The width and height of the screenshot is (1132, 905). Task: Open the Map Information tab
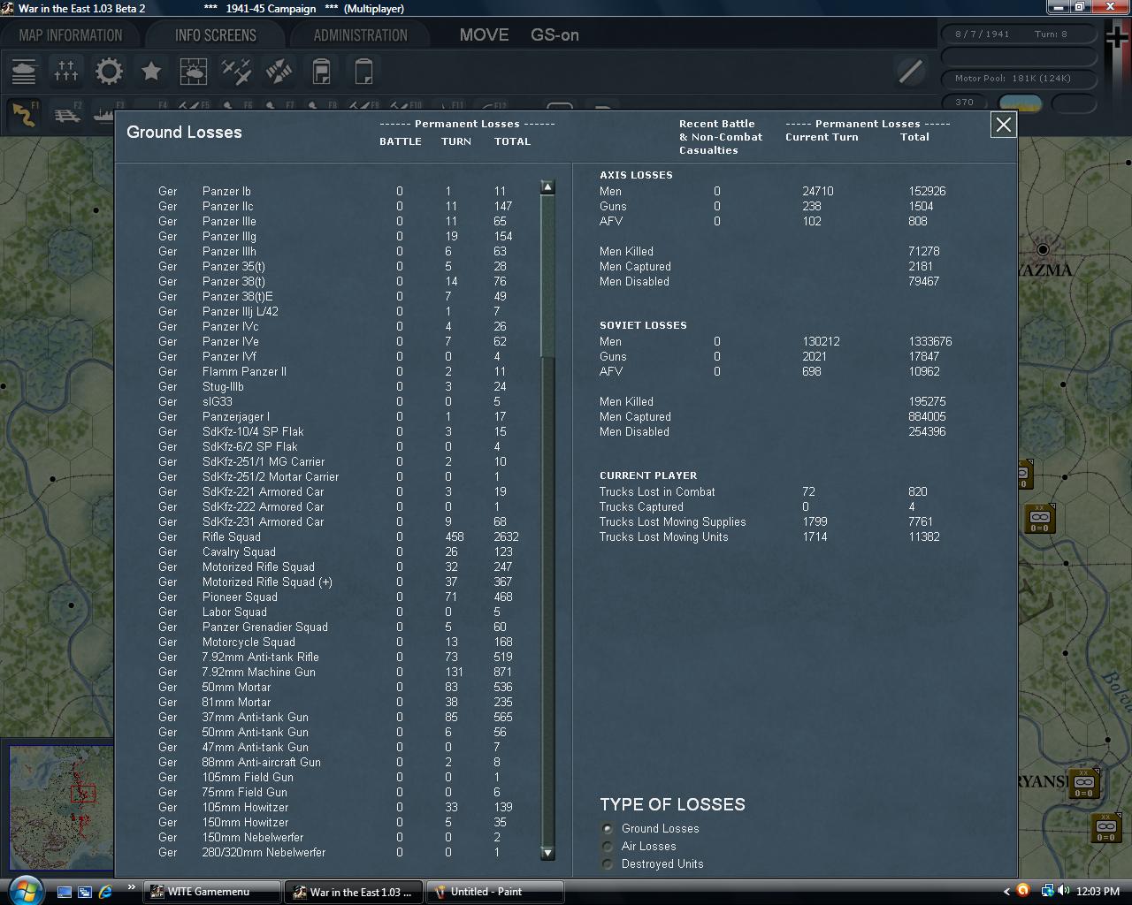coord(71,35)
